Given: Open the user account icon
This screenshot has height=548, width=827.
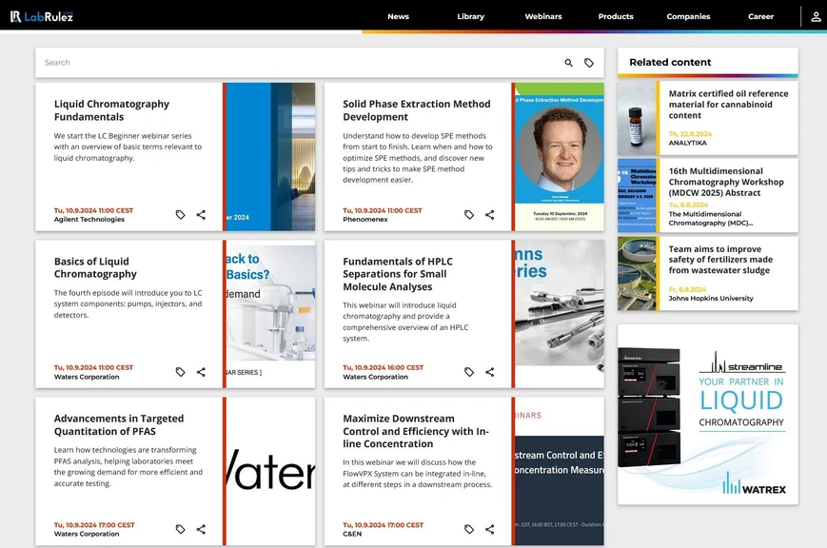Looking at the screenshot, I should click(816, 16).
